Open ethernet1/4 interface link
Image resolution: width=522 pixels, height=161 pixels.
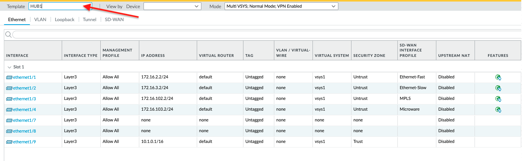click(x=24, y=110)
